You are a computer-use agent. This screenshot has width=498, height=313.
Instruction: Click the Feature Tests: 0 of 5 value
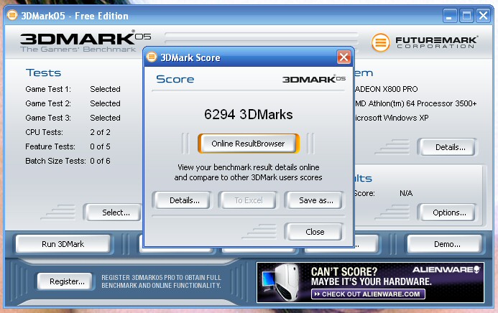100,146
